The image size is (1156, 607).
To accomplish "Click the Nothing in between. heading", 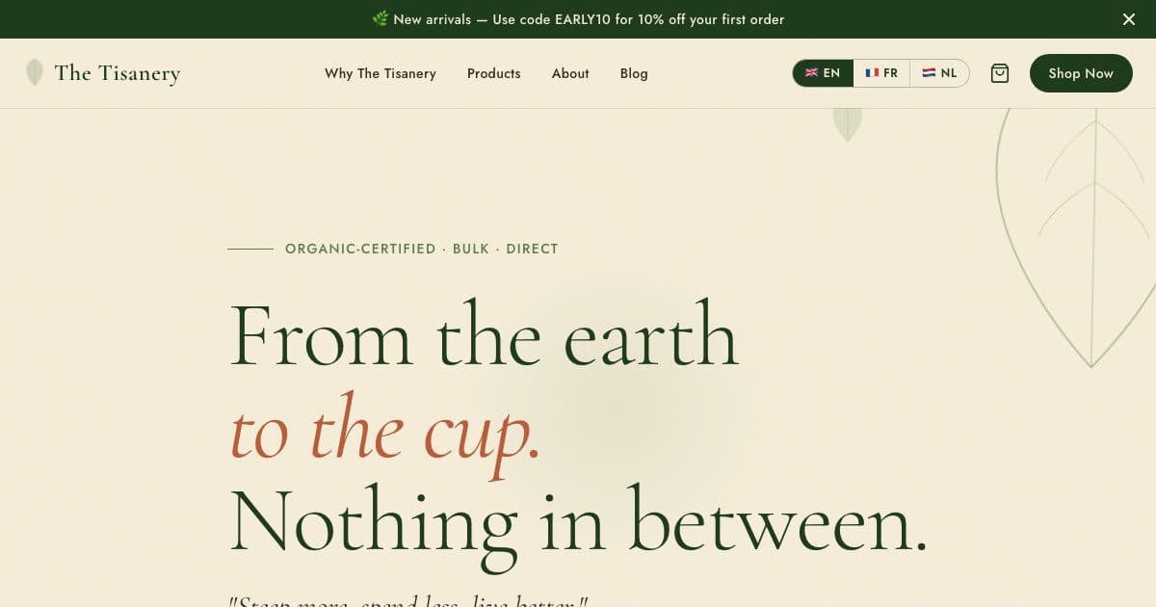I will click(x=578, y=520).
